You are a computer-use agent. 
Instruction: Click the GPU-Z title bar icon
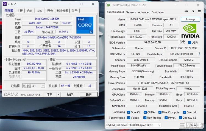point(108,5)
